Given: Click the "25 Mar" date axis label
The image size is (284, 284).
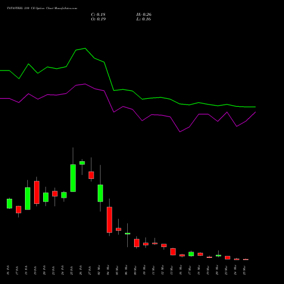Looking at the screenshot, I should 244,270.
